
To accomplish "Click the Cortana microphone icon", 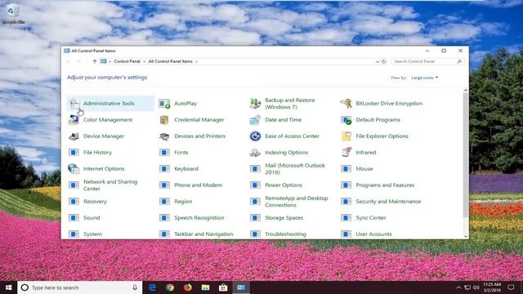I will click(135, 287).
